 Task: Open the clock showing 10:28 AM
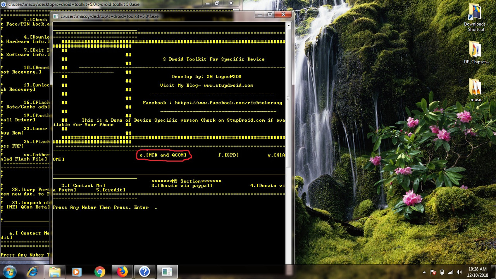pos(477,272)
